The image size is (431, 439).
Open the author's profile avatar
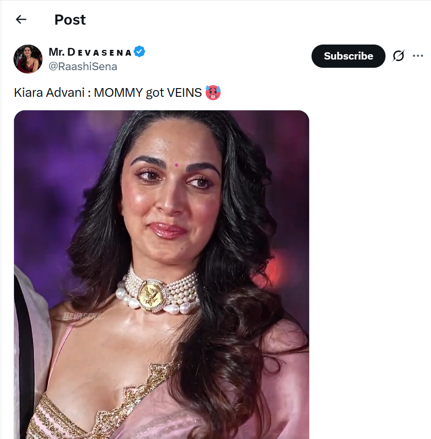pyautogui.click(x=28, y=59)
